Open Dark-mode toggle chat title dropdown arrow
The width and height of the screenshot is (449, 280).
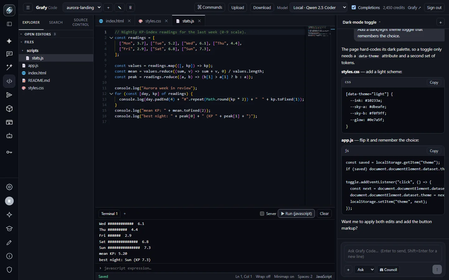(379, 22)
